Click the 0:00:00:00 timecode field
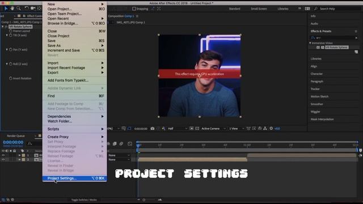The height and width of the screenshot is (204, 363). coord(13,142)
